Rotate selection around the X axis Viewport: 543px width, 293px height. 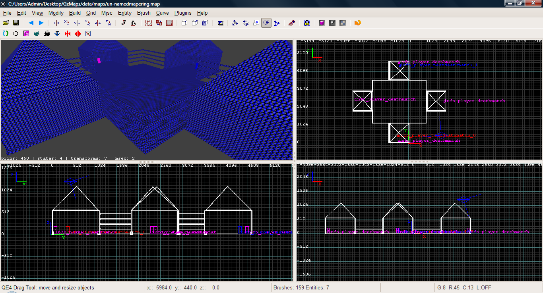67,23
